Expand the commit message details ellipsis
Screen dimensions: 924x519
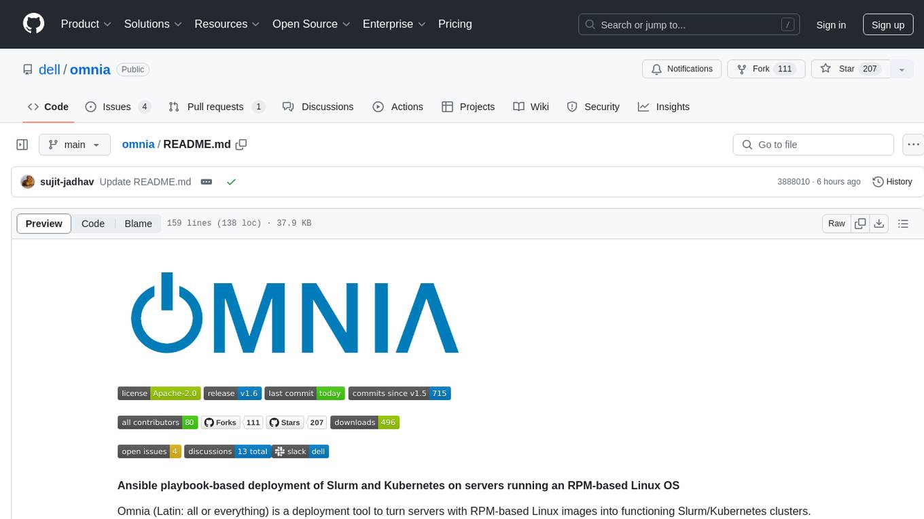tap(207, 182)
